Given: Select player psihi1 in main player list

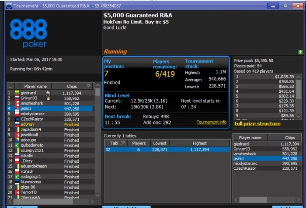Looking at the screenshot, I should [50, 108].
